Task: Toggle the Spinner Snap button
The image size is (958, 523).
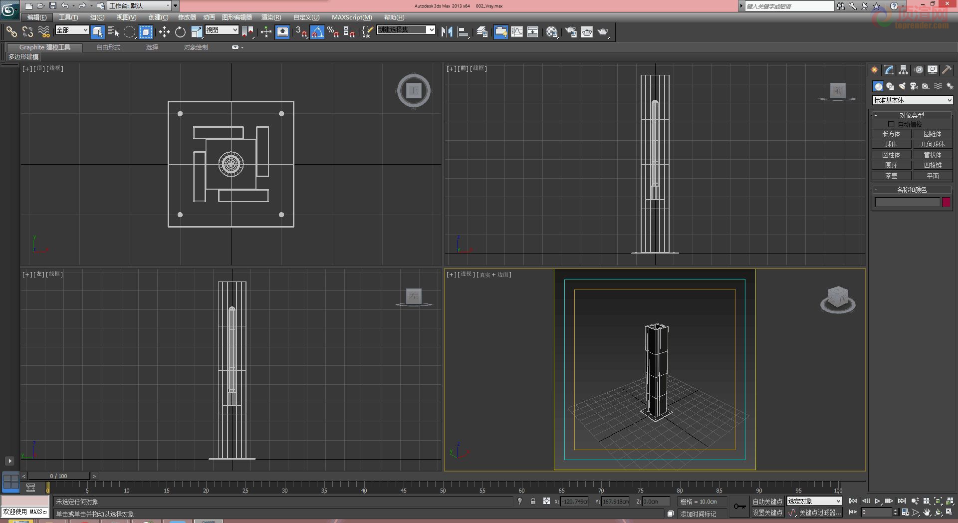Action: (349, 32)
